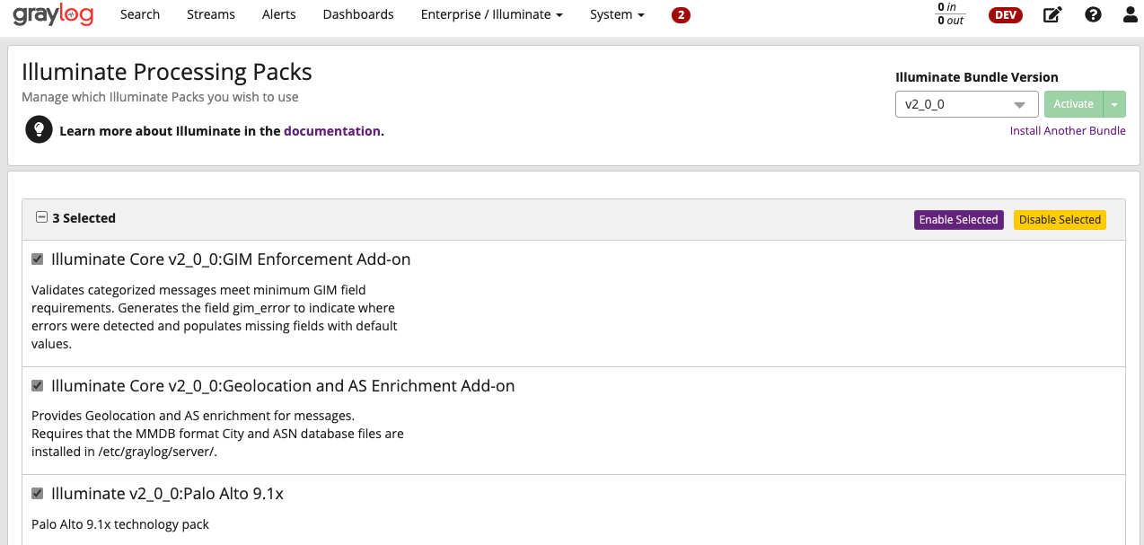This screenshot has height=545, width=1144.
Task: Go to the Streams page
Action: [211, 14]
